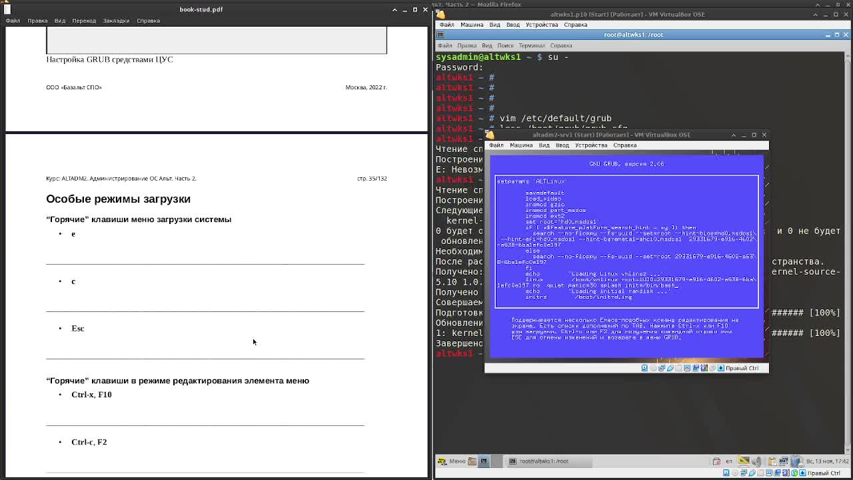853x480 pixels.
Task: Open Вид menu in root@altwks1 terminal
Action: [x=486, y=45]
